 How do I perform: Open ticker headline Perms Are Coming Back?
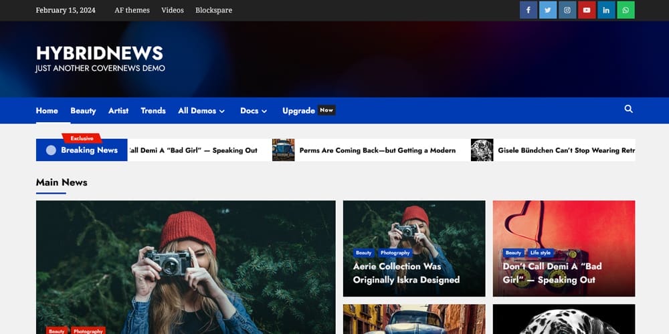click(x=377, y=150)
